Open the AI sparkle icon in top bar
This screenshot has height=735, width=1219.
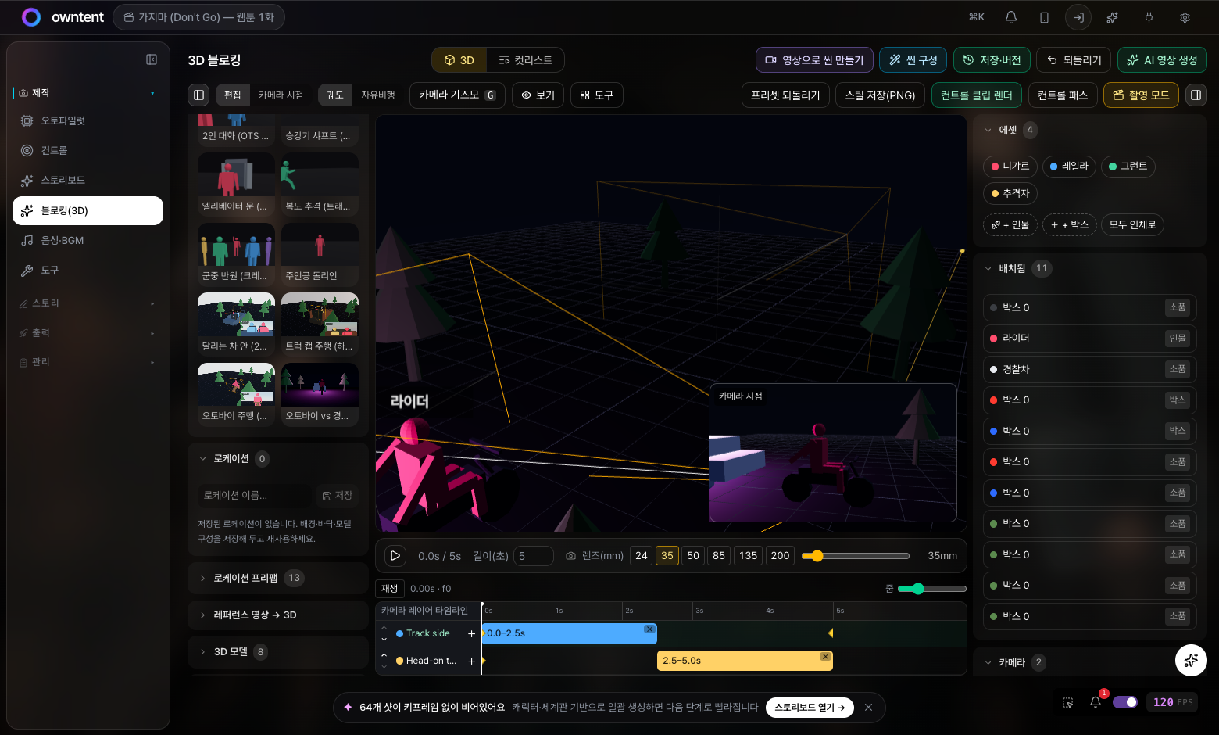click(x=1113, y=17)
